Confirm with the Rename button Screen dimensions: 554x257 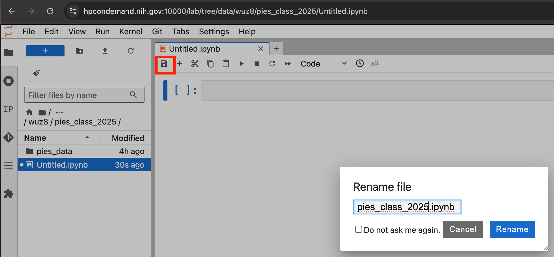512,229
